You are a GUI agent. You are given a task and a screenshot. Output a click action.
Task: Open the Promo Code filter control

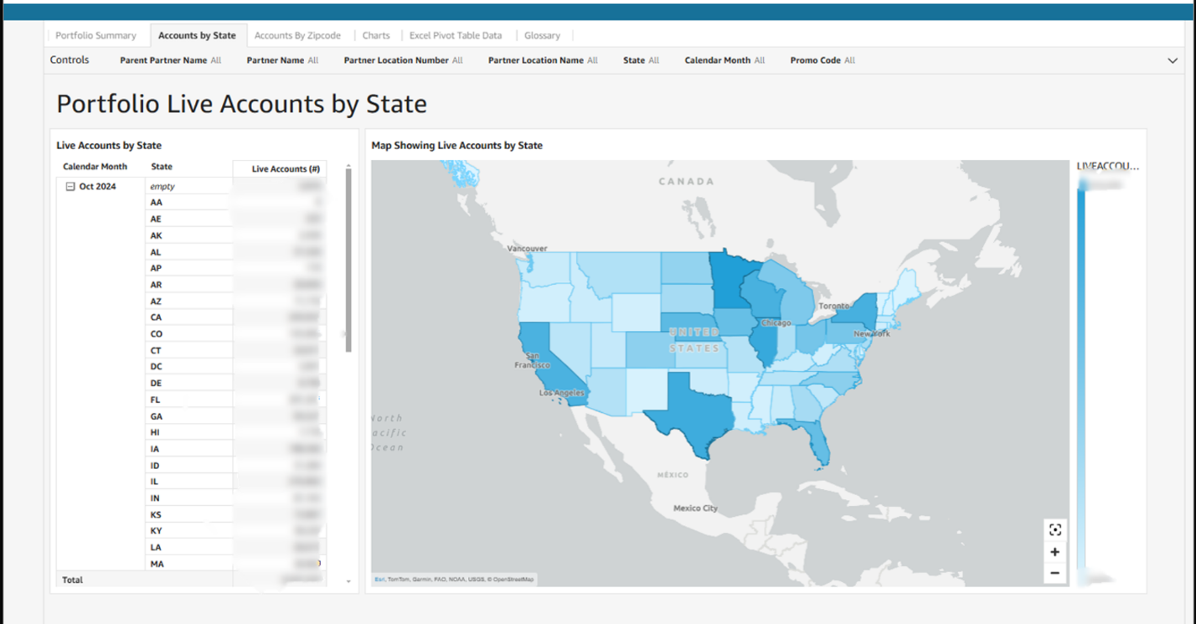[x=822, y=60]
